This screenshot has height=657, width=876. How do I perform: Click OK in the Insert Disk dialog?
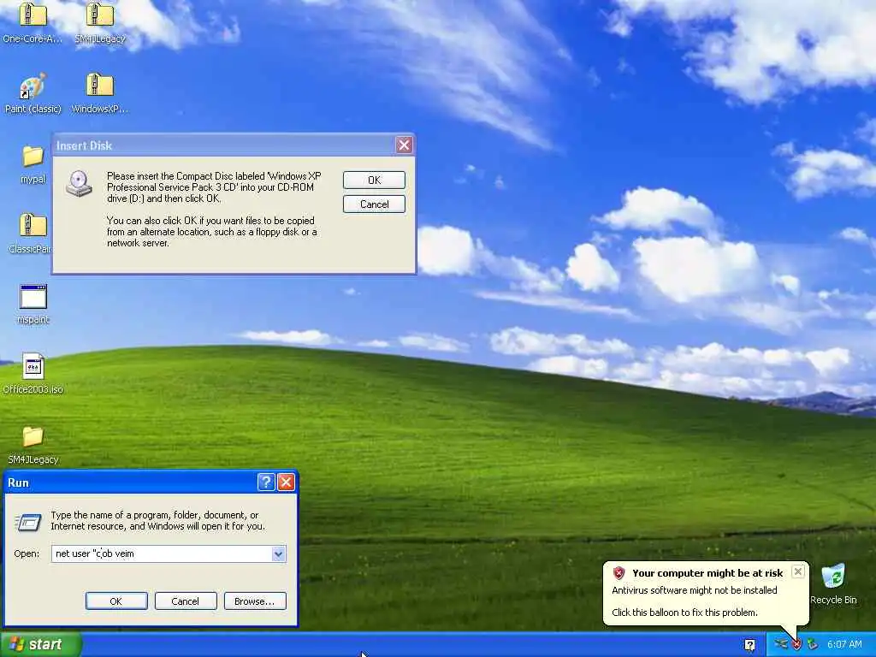[374, 180]
